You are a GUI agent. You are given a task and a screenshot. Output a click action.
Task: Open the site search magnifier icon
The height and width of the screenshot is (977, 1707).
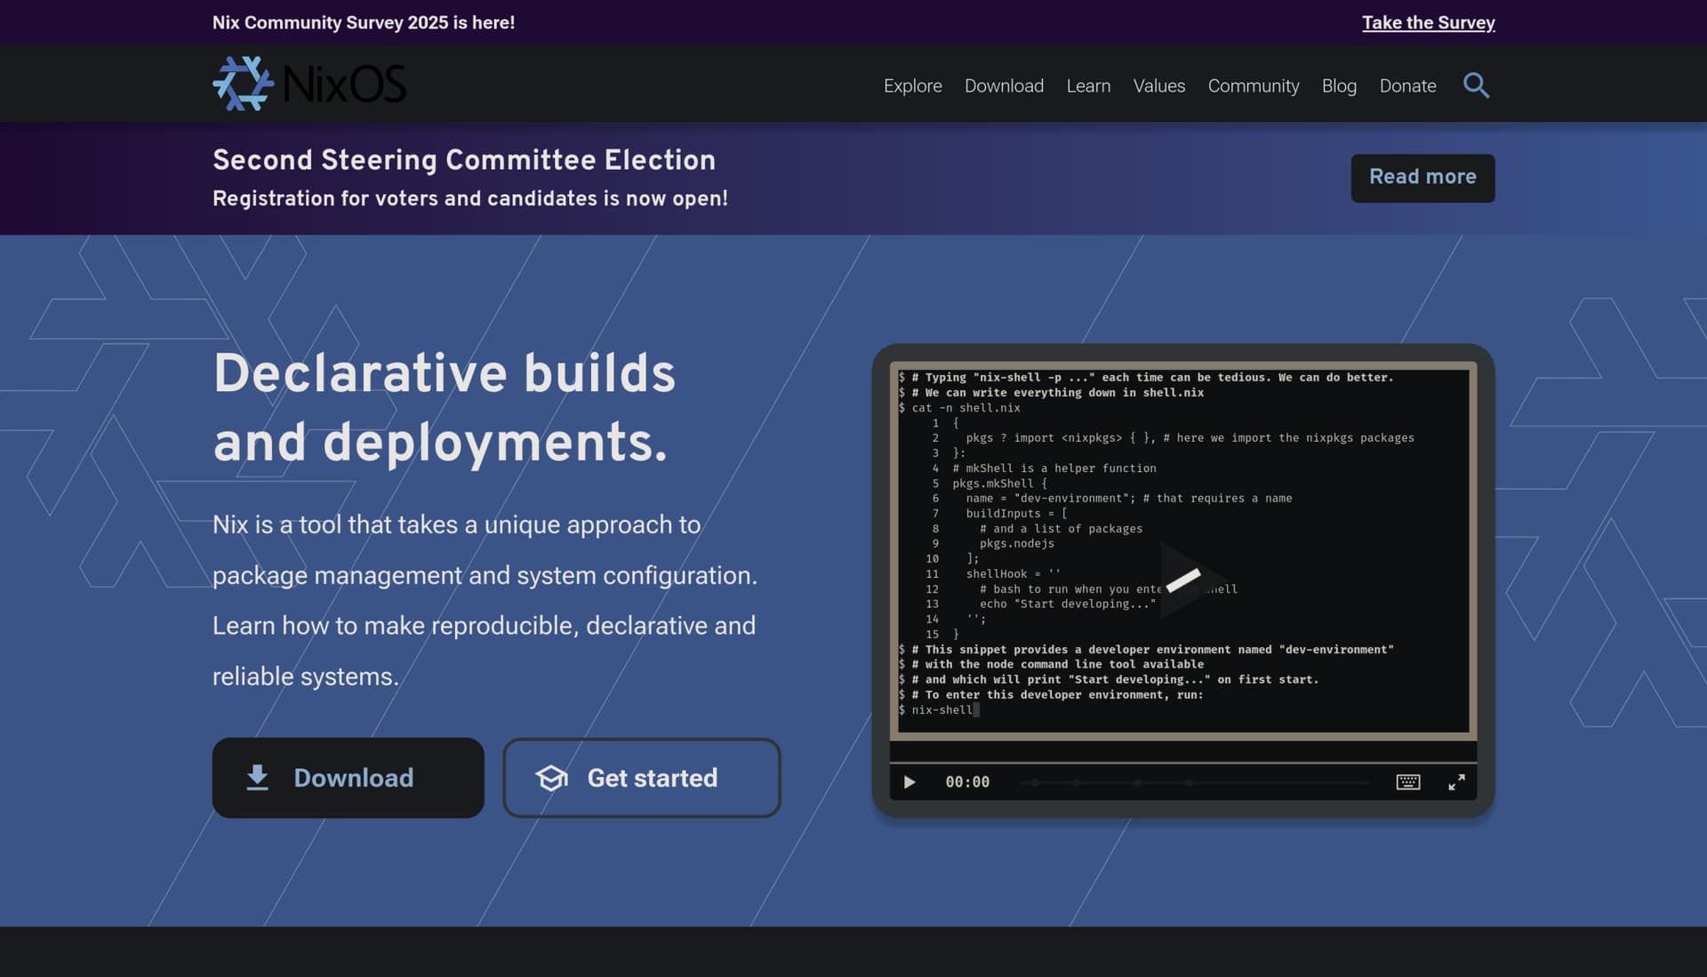click(x=1476, y=85)
